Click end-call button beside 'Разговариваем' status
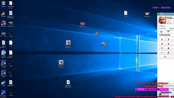Image resolution: width=174 pixels, height=98 pixels. click(x=172, y=29)
